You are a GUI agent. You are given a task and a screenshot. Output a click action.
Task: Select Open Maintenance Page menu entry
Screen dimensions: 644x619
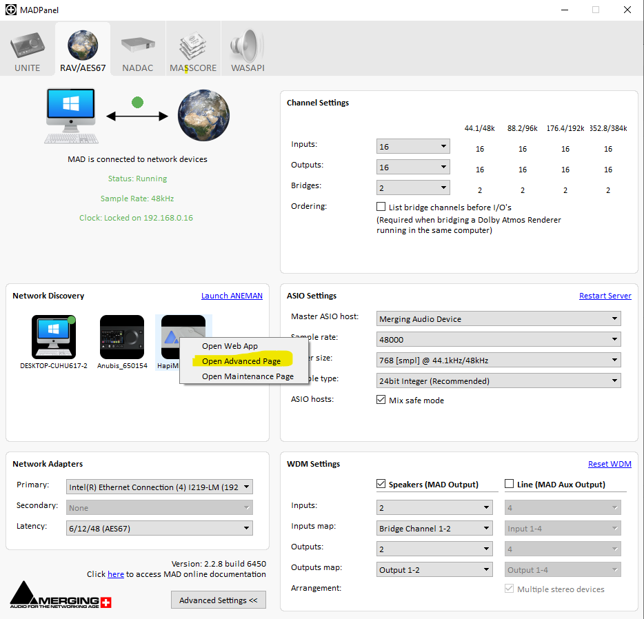click(248, 376)
